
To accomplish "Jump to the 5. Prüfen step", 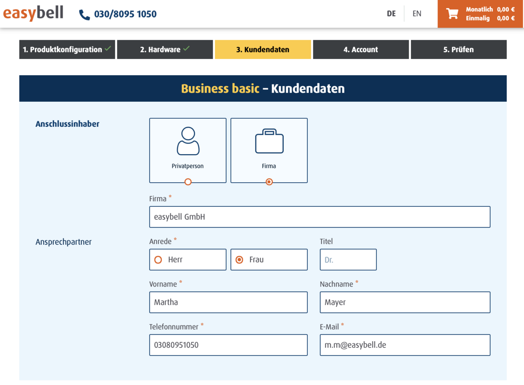I will click(458, 49).
